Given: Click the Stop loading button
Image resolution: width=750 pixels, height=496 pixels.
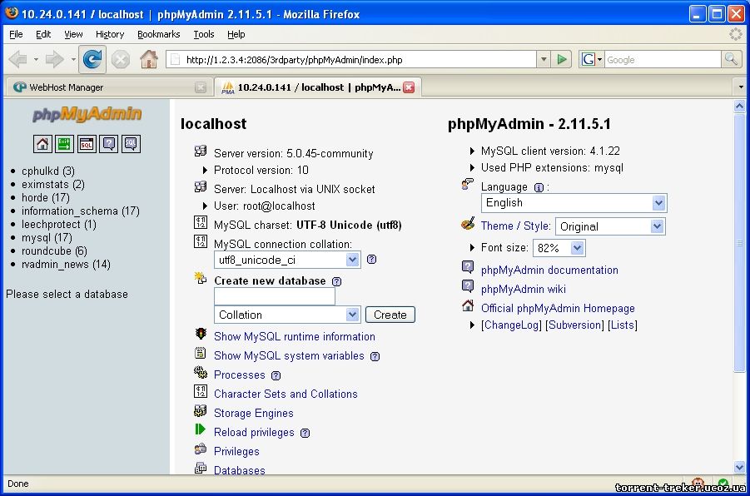Looking at the screenshot, I should coord(121,60).
